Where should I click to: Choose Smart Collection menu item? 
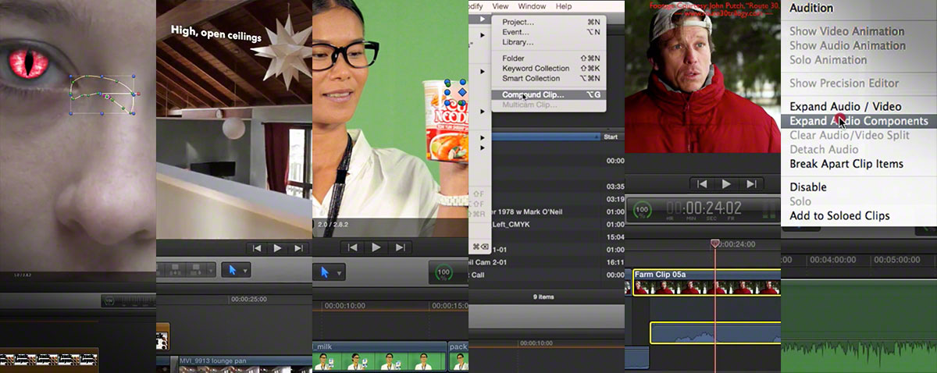tap(549, 79)
